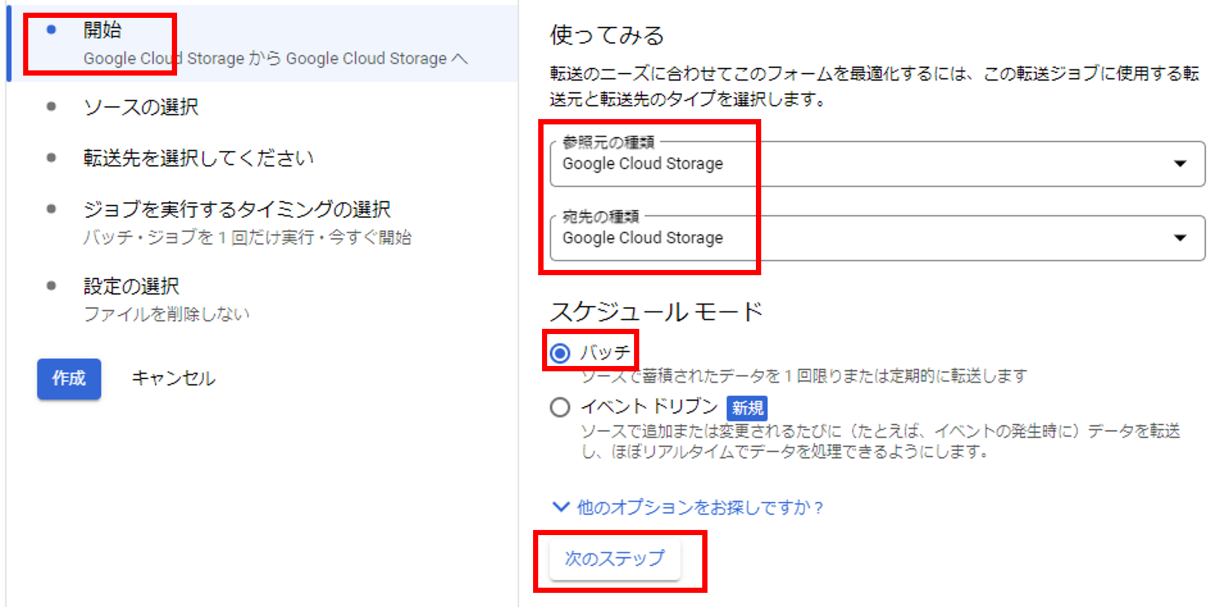Click the chevron icon before 他のオプションをお探しですか？

click(560, 507)
